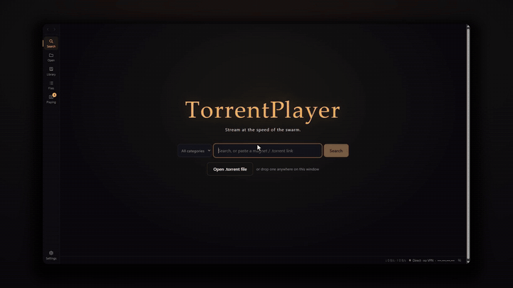Screen dimensions: 513x288
Task: Open the Search section in the sidebar
Action: (x=51, y=43)
